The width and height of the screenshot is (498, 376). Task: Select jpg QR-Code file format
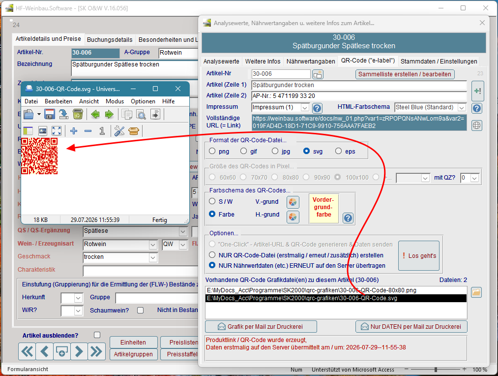275,151
